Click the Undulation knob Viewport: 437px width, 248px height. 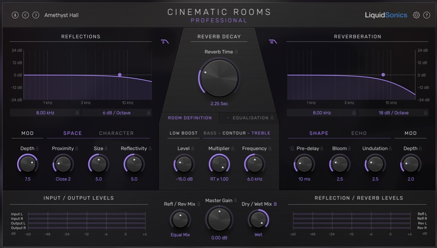tap(375, 164)
